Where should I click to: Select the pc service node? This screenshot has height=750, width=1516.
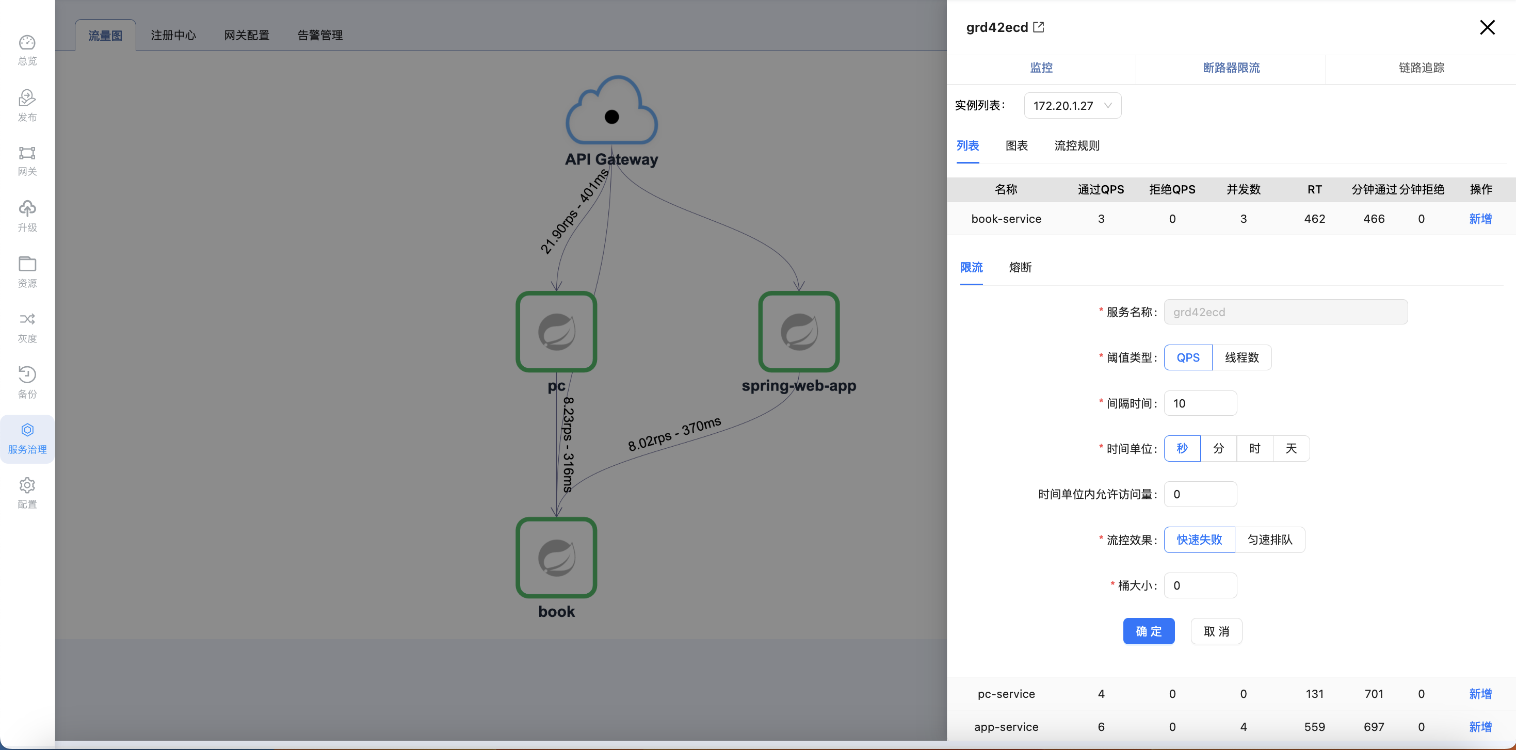[556, 331]
